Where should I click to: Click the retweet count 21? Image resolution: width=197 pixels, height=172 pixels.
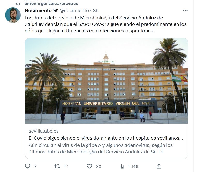pos(66,167)
